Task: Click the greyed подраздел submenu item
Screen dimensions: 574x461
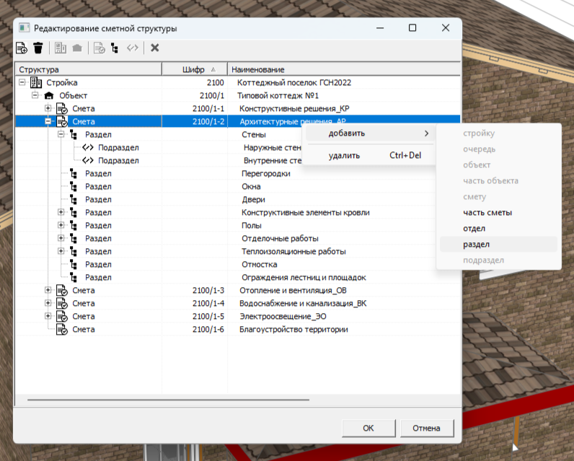Action: (x=498, y=260)
